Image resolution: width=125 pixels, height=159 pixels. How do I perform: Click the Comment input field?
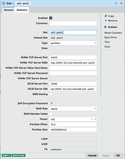pyautogui.click(x=73, y=23)
